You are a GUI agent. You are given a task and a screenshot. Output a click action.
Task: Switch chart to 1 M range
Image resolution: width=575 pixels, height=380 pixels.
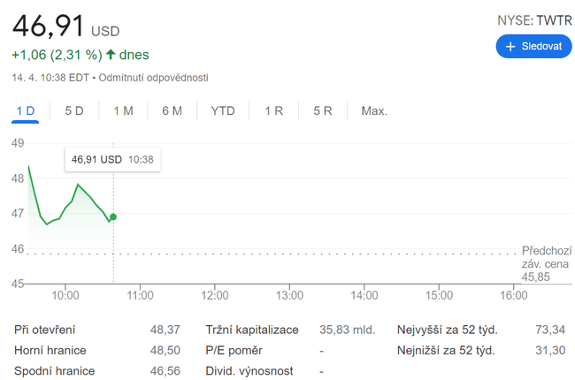pos(123,111)
